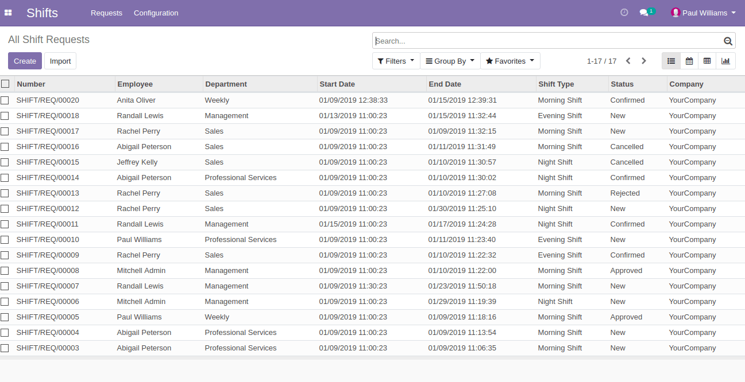Check the SHIFT/REQ/00007 row checkbox

click(5, 286)
